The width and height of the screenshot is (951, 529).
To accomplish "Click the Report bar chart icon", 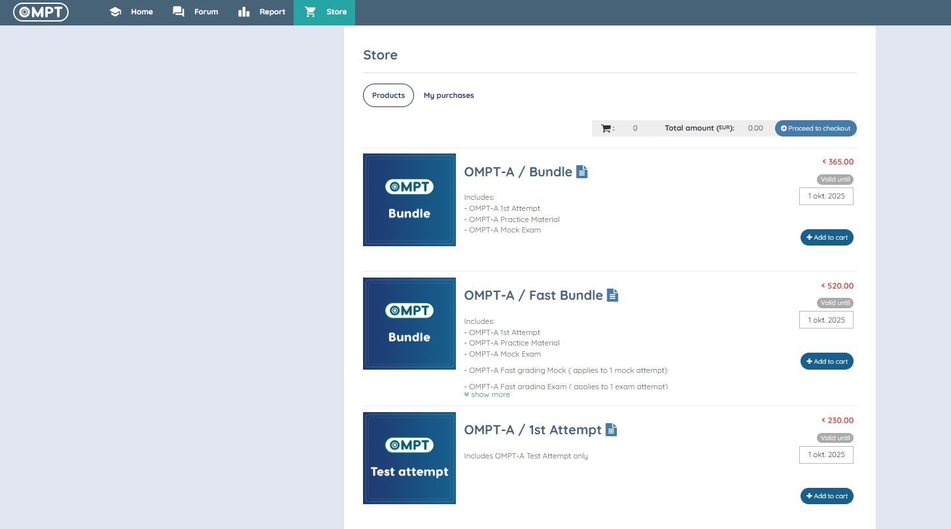I will coord(244,12).
